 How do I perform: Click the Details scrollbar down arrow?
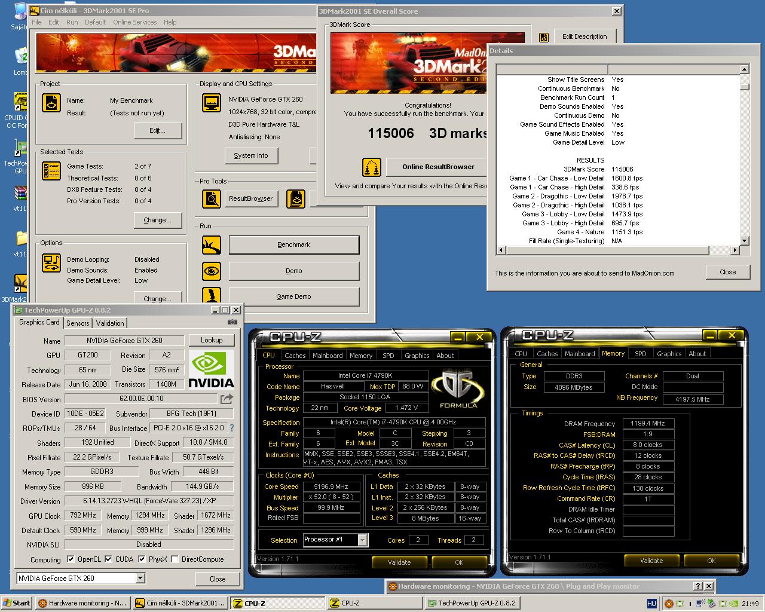coord(744,241)
